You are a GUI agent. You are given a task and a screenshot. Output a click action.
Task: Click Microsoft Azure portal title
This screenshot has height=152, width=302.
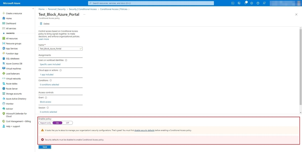click(12, 3)
